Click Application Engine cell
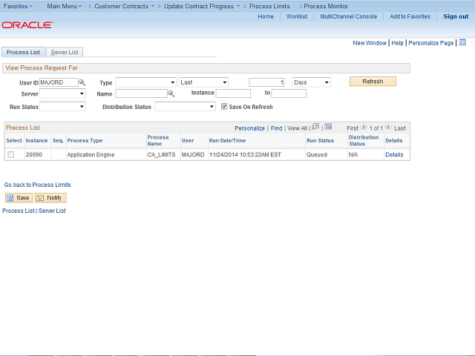 tap(91, 155)
